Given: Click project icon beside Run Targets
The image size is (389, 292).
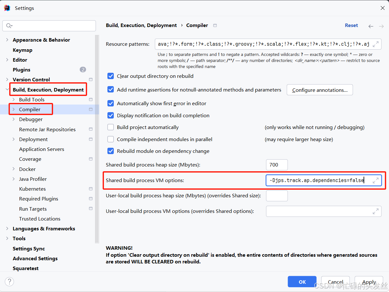Looking at the screenshot, I should click(91, 209).
